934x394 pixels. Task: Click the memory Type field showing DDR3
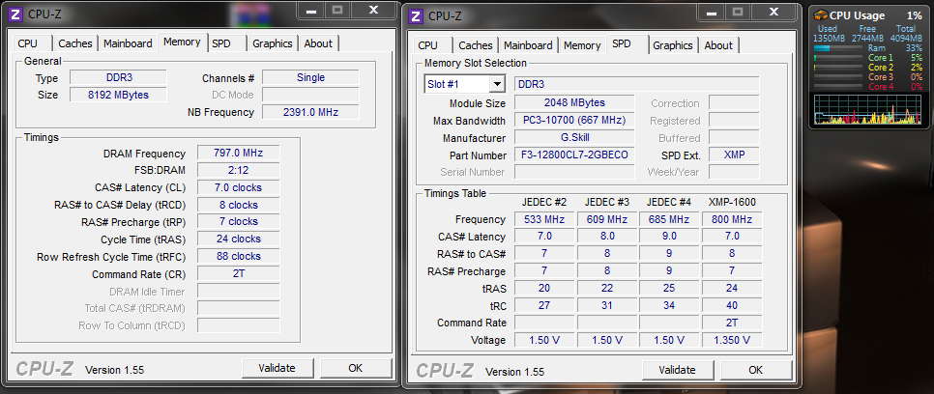(x=118, y=77)
